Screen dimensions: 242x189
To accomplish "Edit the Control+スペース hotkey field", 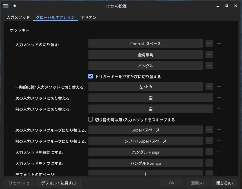I will [146, 43].
